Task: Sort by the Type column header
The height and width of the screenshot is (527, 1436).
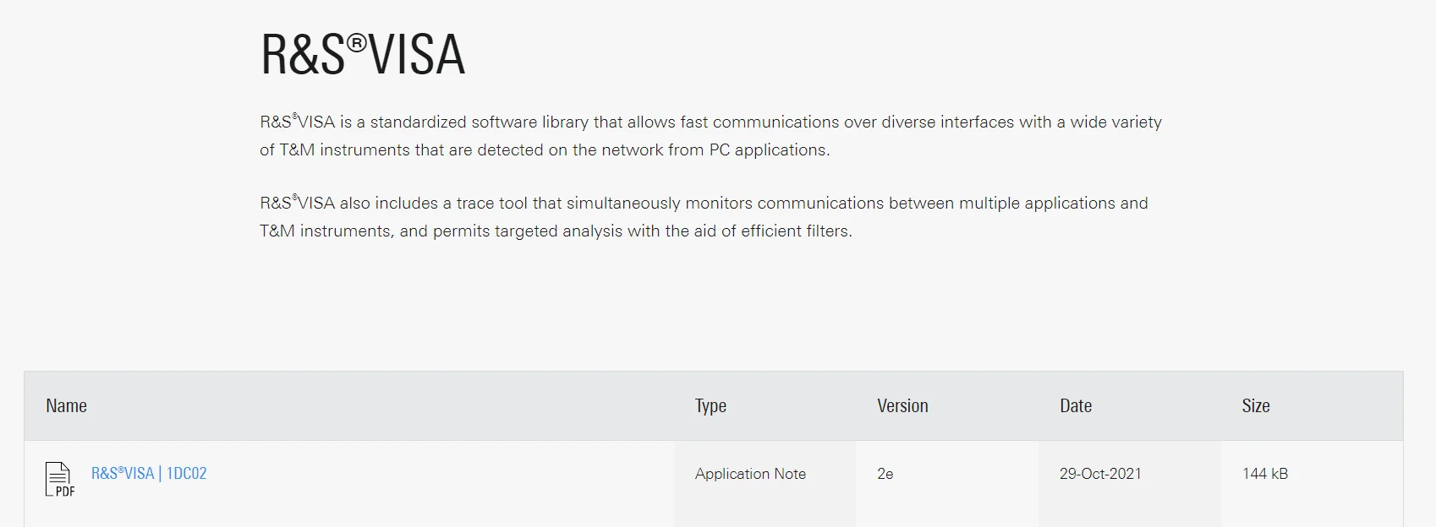Action: click(710, 406)
